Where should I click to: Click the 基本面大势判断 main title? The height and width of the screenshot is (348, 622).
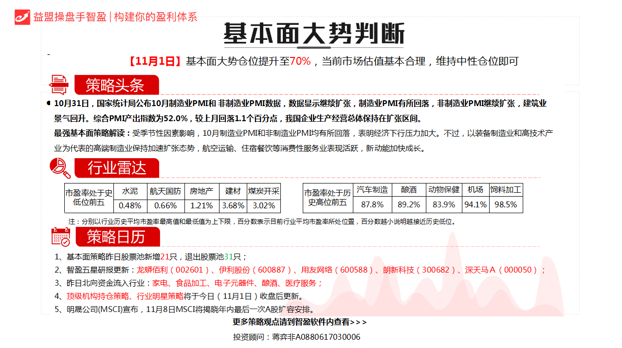tap(314, 35)
